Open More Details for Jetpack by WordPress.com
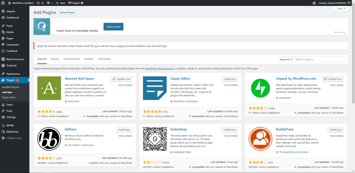 337,85
